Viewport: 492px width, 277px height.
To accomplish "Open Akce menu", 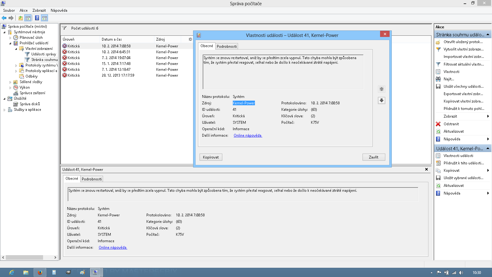I will click(x=24, y=10).
